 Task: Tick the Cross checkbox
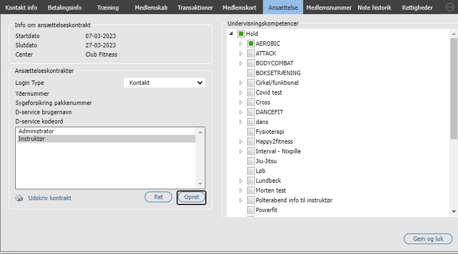coord(250,102)
